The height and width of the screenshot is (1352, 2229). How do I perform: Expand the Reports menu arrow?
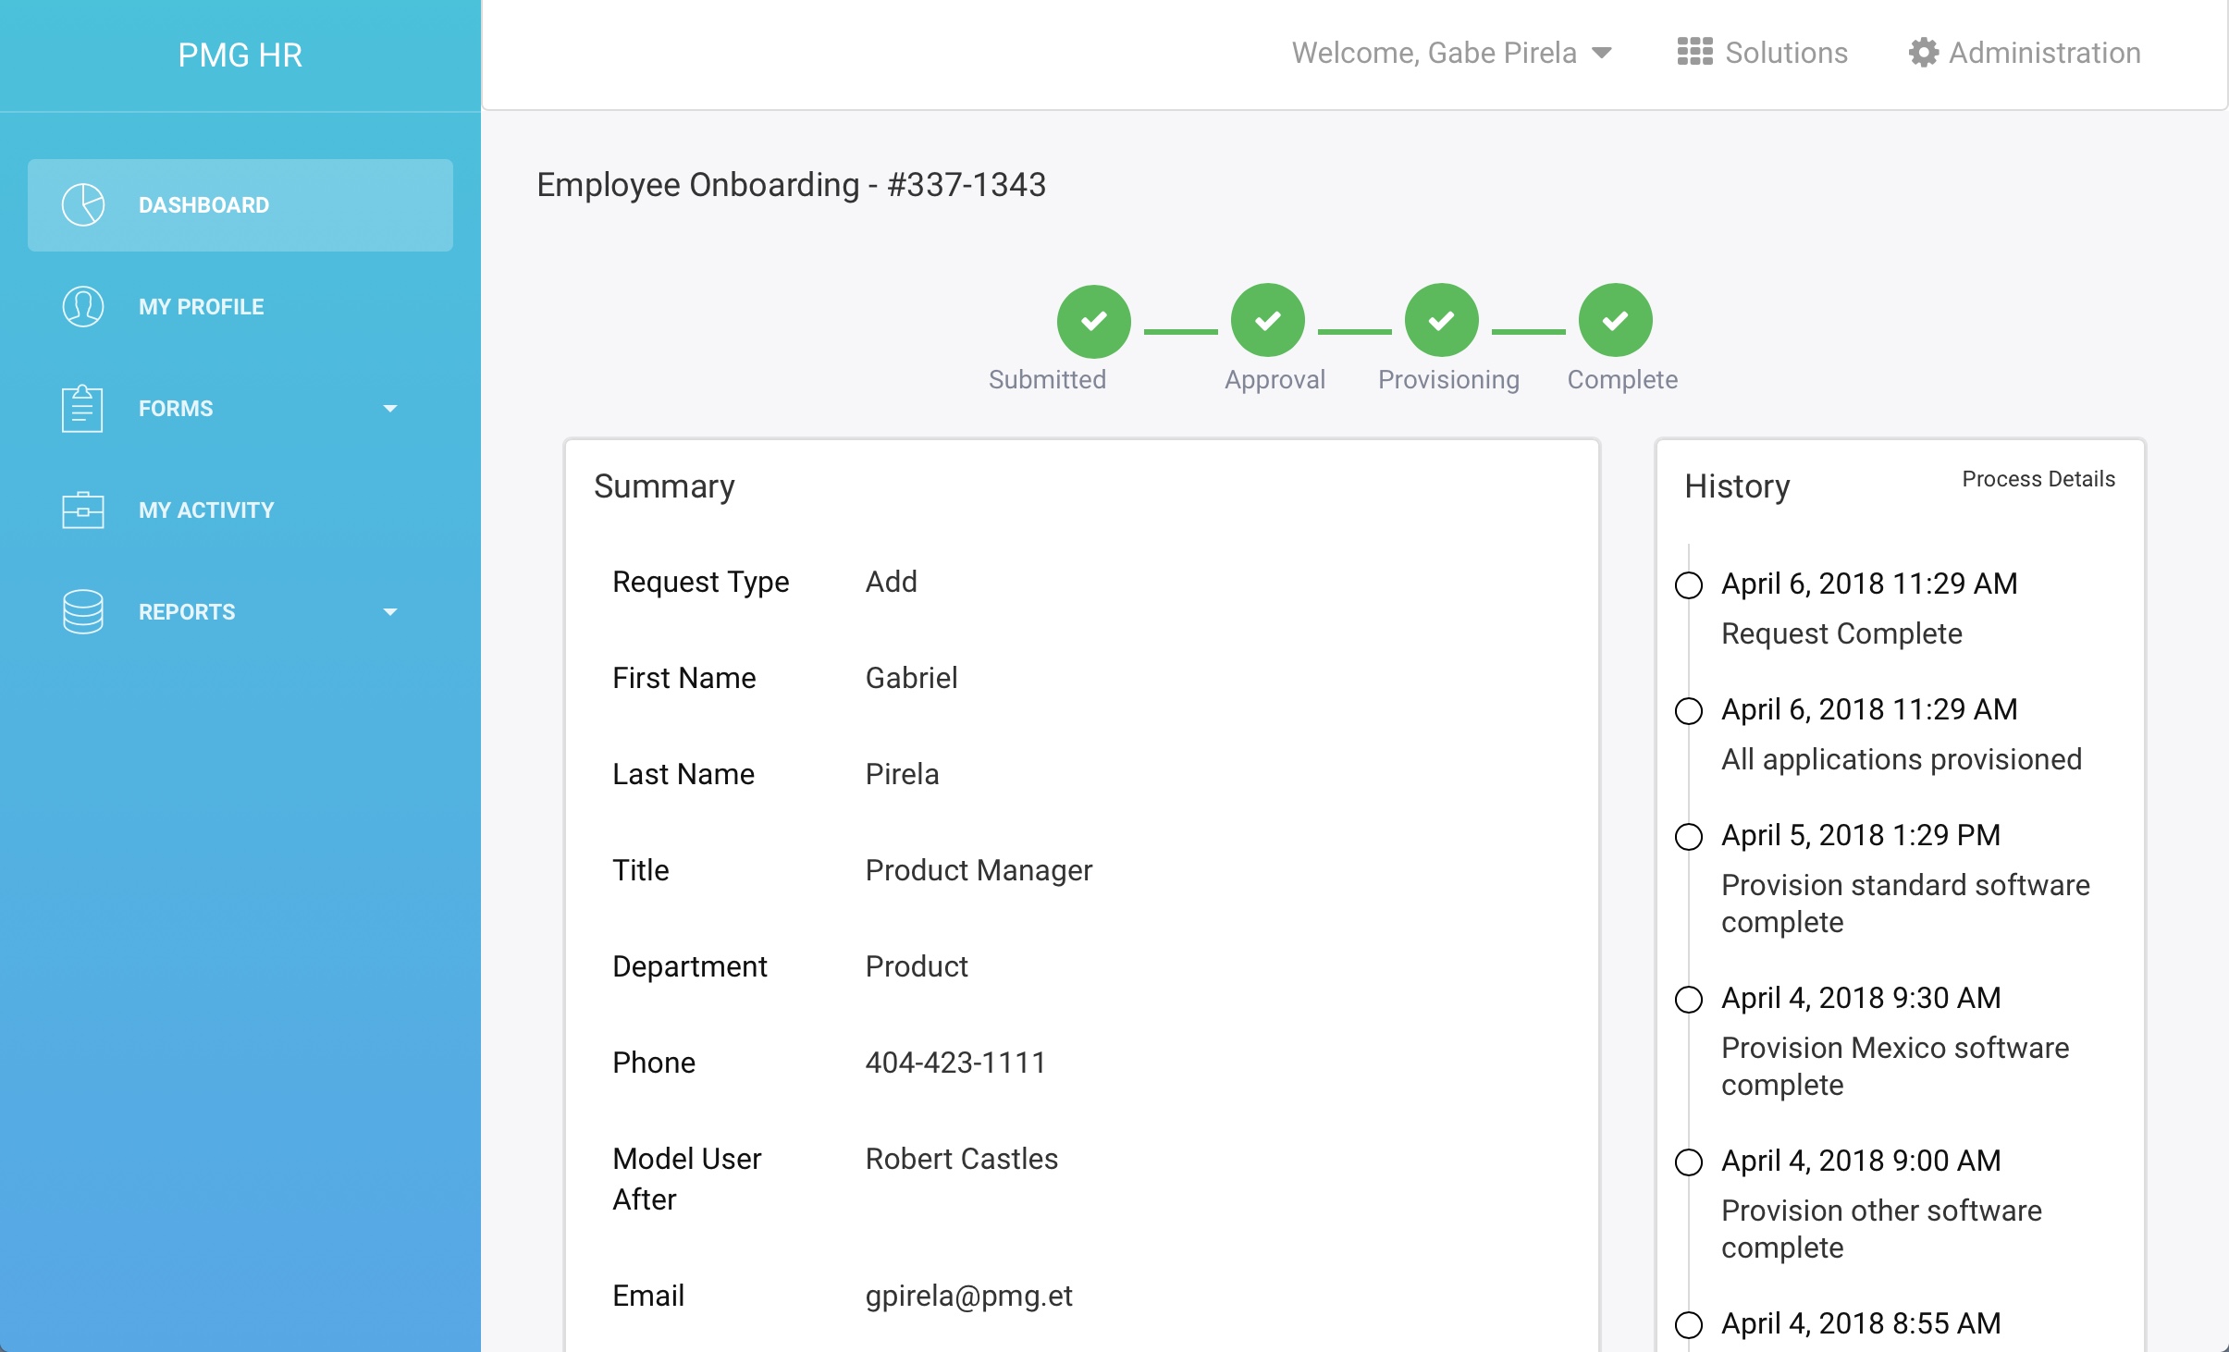[x=390, y=611]
